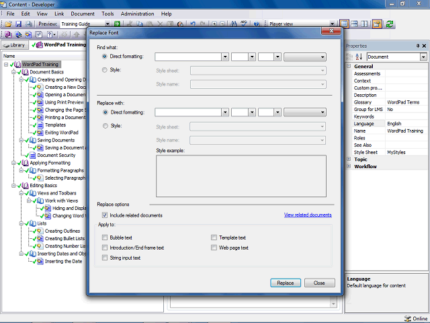
Task: Open Find what font size dropdown
Action: 252,57
